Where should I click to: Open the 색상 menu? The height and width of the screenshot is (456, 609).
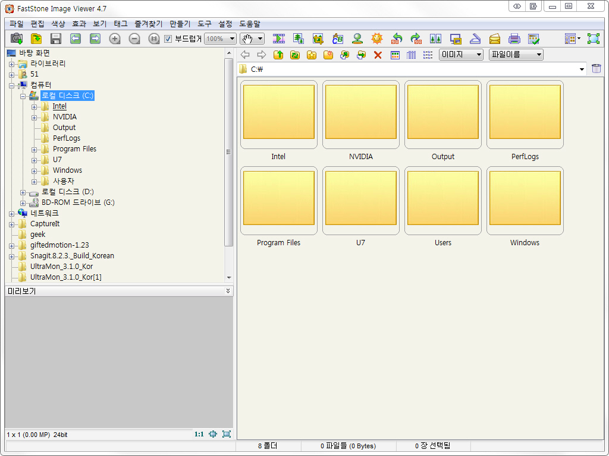pyautogui.click(x=58, y=24)
